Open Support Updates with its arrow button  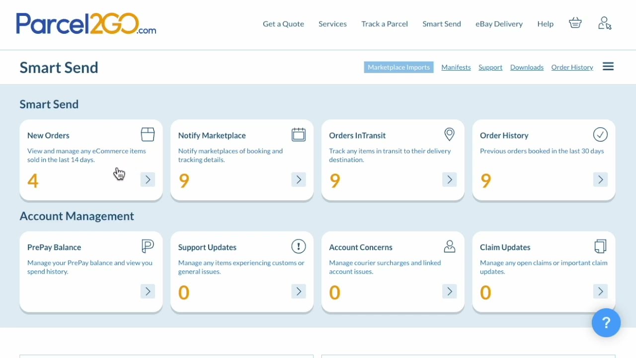299,291
